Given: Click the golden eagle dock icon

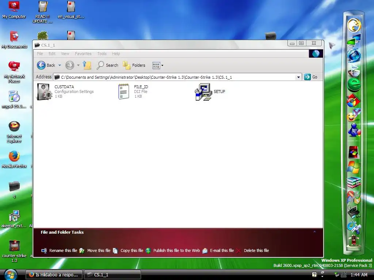Looking at the screenshot, I should (x=354, y=25).
